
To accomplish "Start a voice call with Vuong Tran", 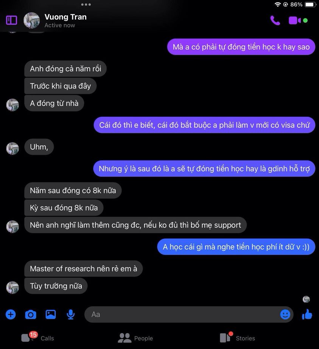I will [275, 20].
